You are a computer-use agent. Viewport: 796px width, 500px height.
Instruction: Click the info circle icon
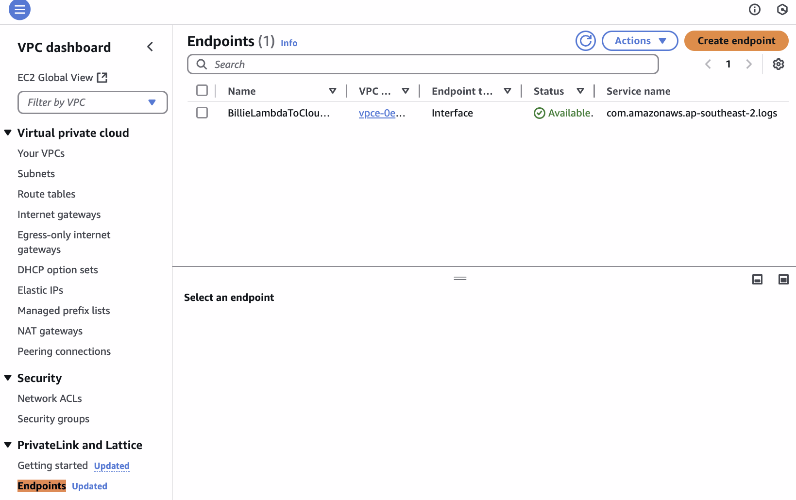click(755, 9)
